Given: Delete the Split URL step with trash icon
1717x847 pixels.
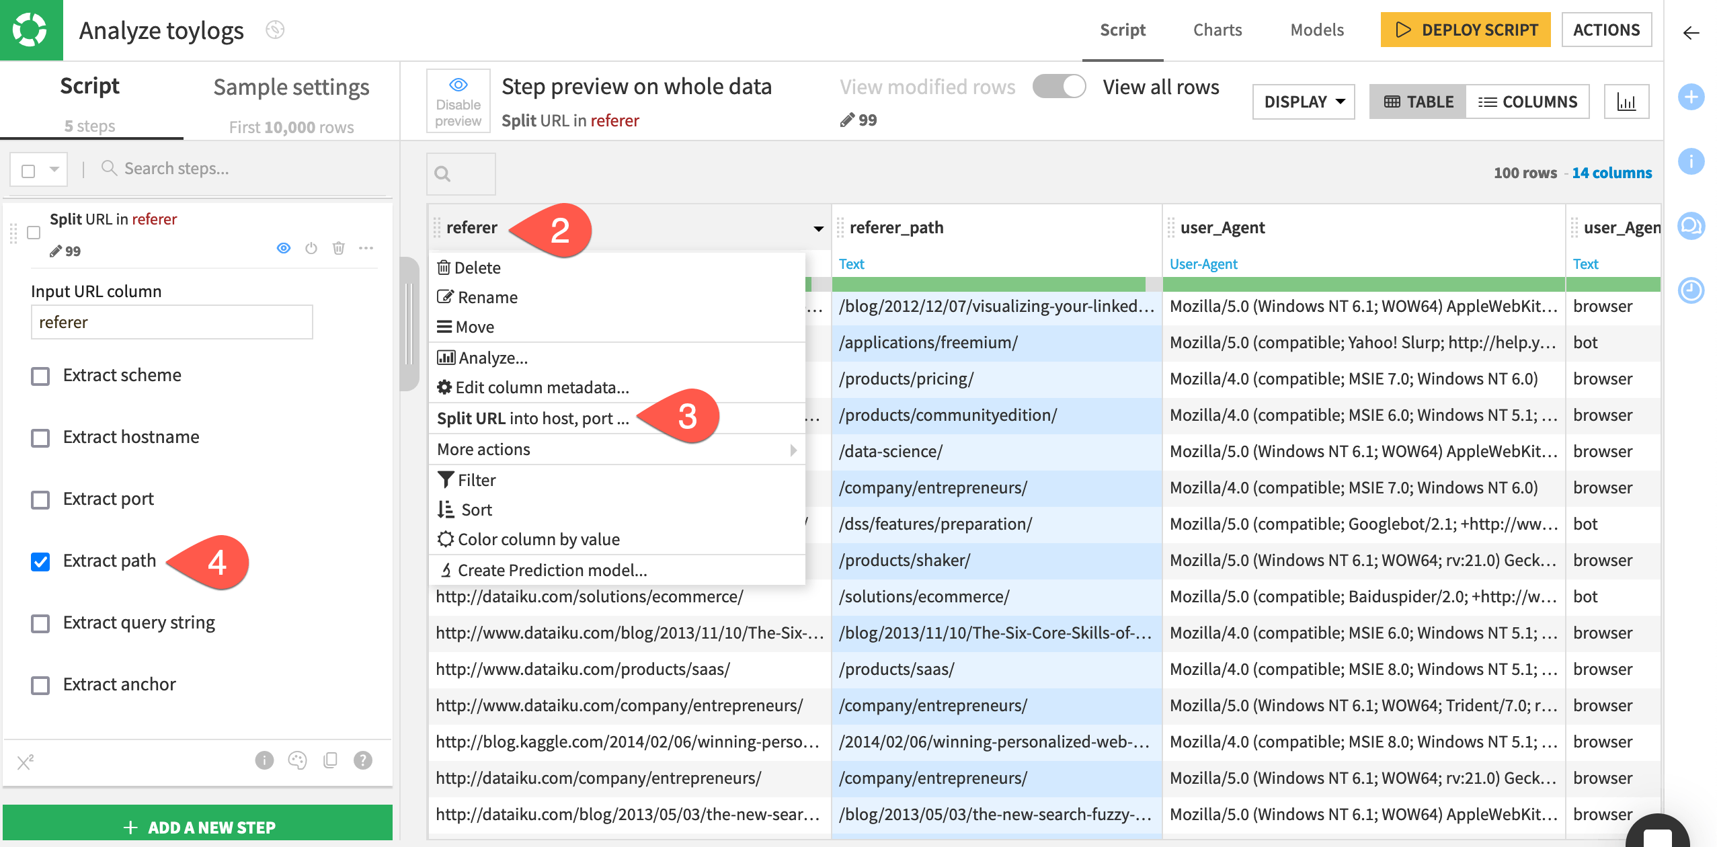Looking at the screenshot, I should coord(338,248).
